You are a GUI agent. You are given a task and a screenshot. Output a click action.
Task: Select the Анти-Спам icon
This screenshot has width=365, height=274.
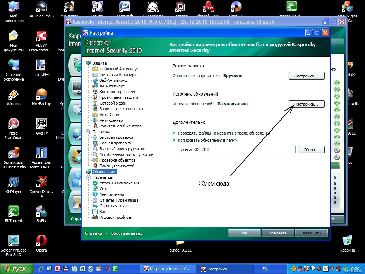pyautogui.click(x=95, y=115)
